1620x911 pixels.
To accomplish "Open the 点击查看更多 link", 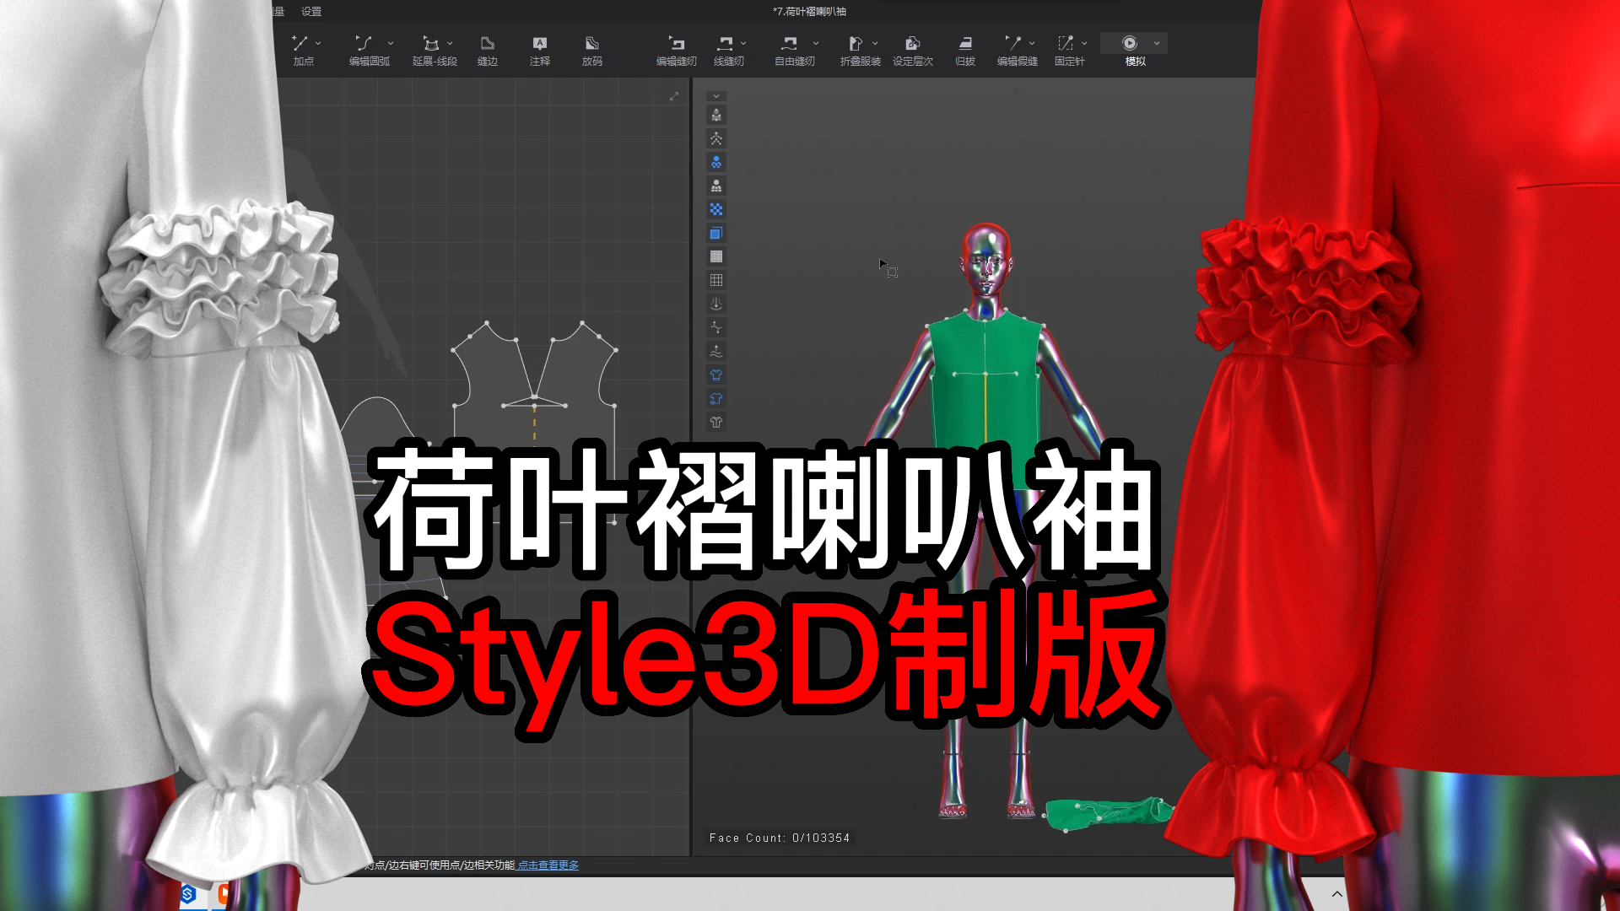I will (x=548, y=865).
